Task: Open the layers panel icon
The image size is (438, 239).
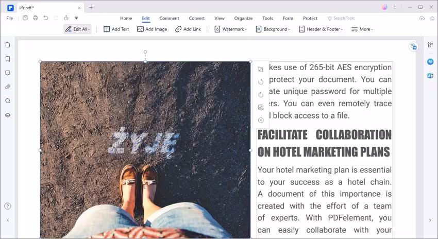Action: (x=8, y=115)
